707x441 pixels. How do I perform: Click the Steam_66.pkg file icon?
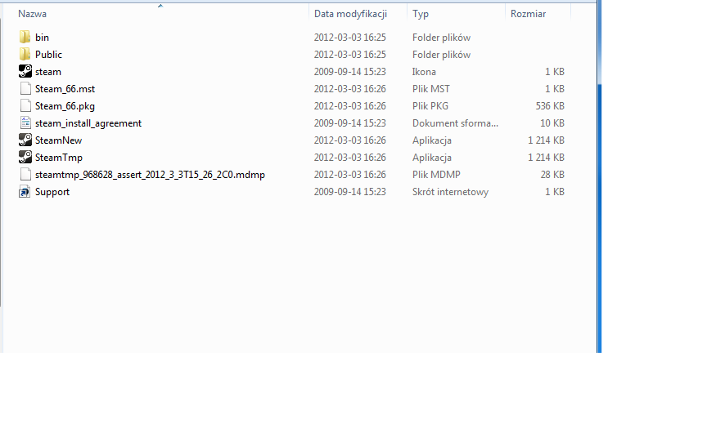coord(25,105)
